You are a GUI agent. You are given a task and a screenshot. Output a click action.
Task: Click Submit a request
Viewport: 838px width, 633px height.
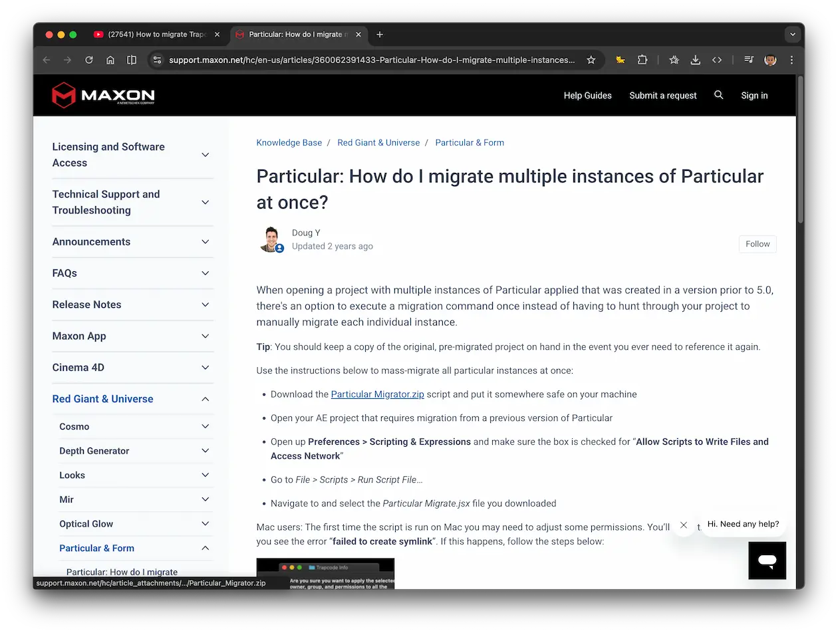662,96
